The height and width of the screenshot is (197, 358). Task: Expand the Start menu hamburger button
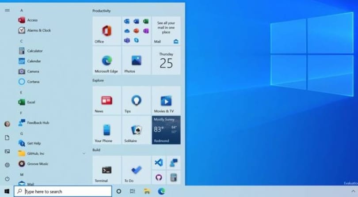[x=8, y=10]
